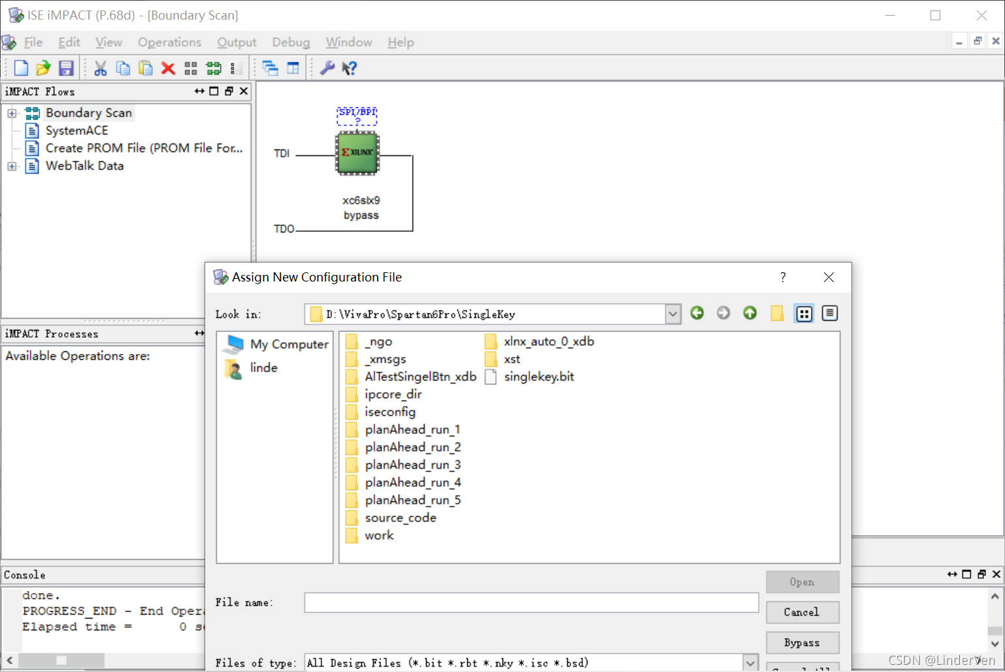Screen dimensions: 1005x672
Task: Open the Debug menu
Action: click(x=291, y=42)
